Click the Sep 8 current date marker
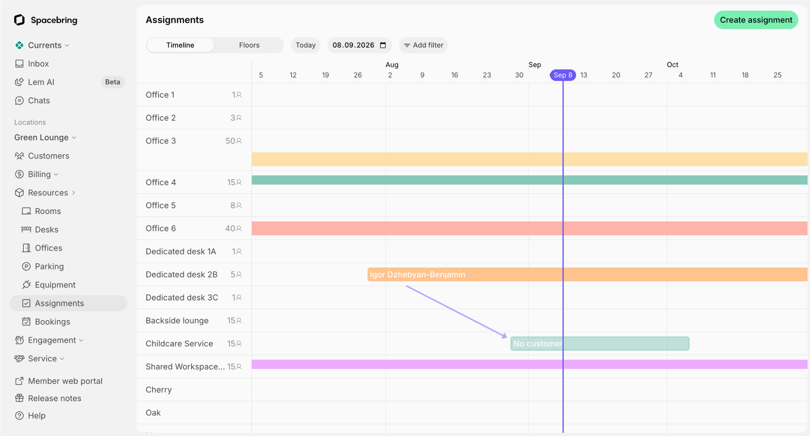 (x=563, y=75)
